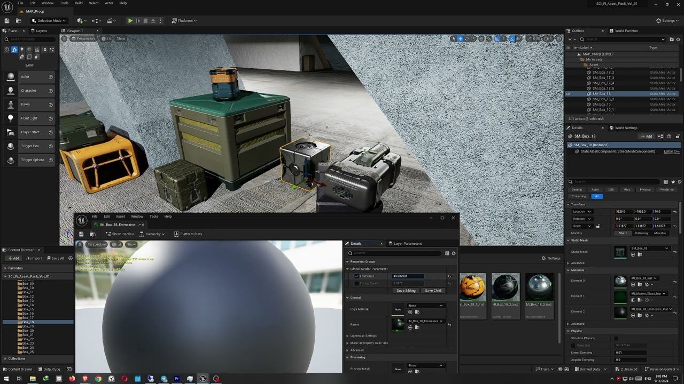Open the add-content cube dropdown in toolbar

click(81, 21)
